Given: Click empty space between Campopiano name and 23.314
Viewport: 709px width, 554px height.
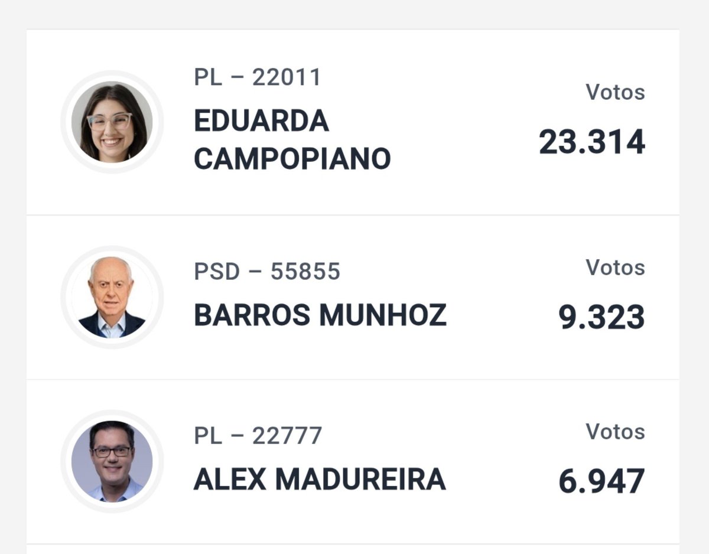Looking at the screenshot, I should click(464, 142).
